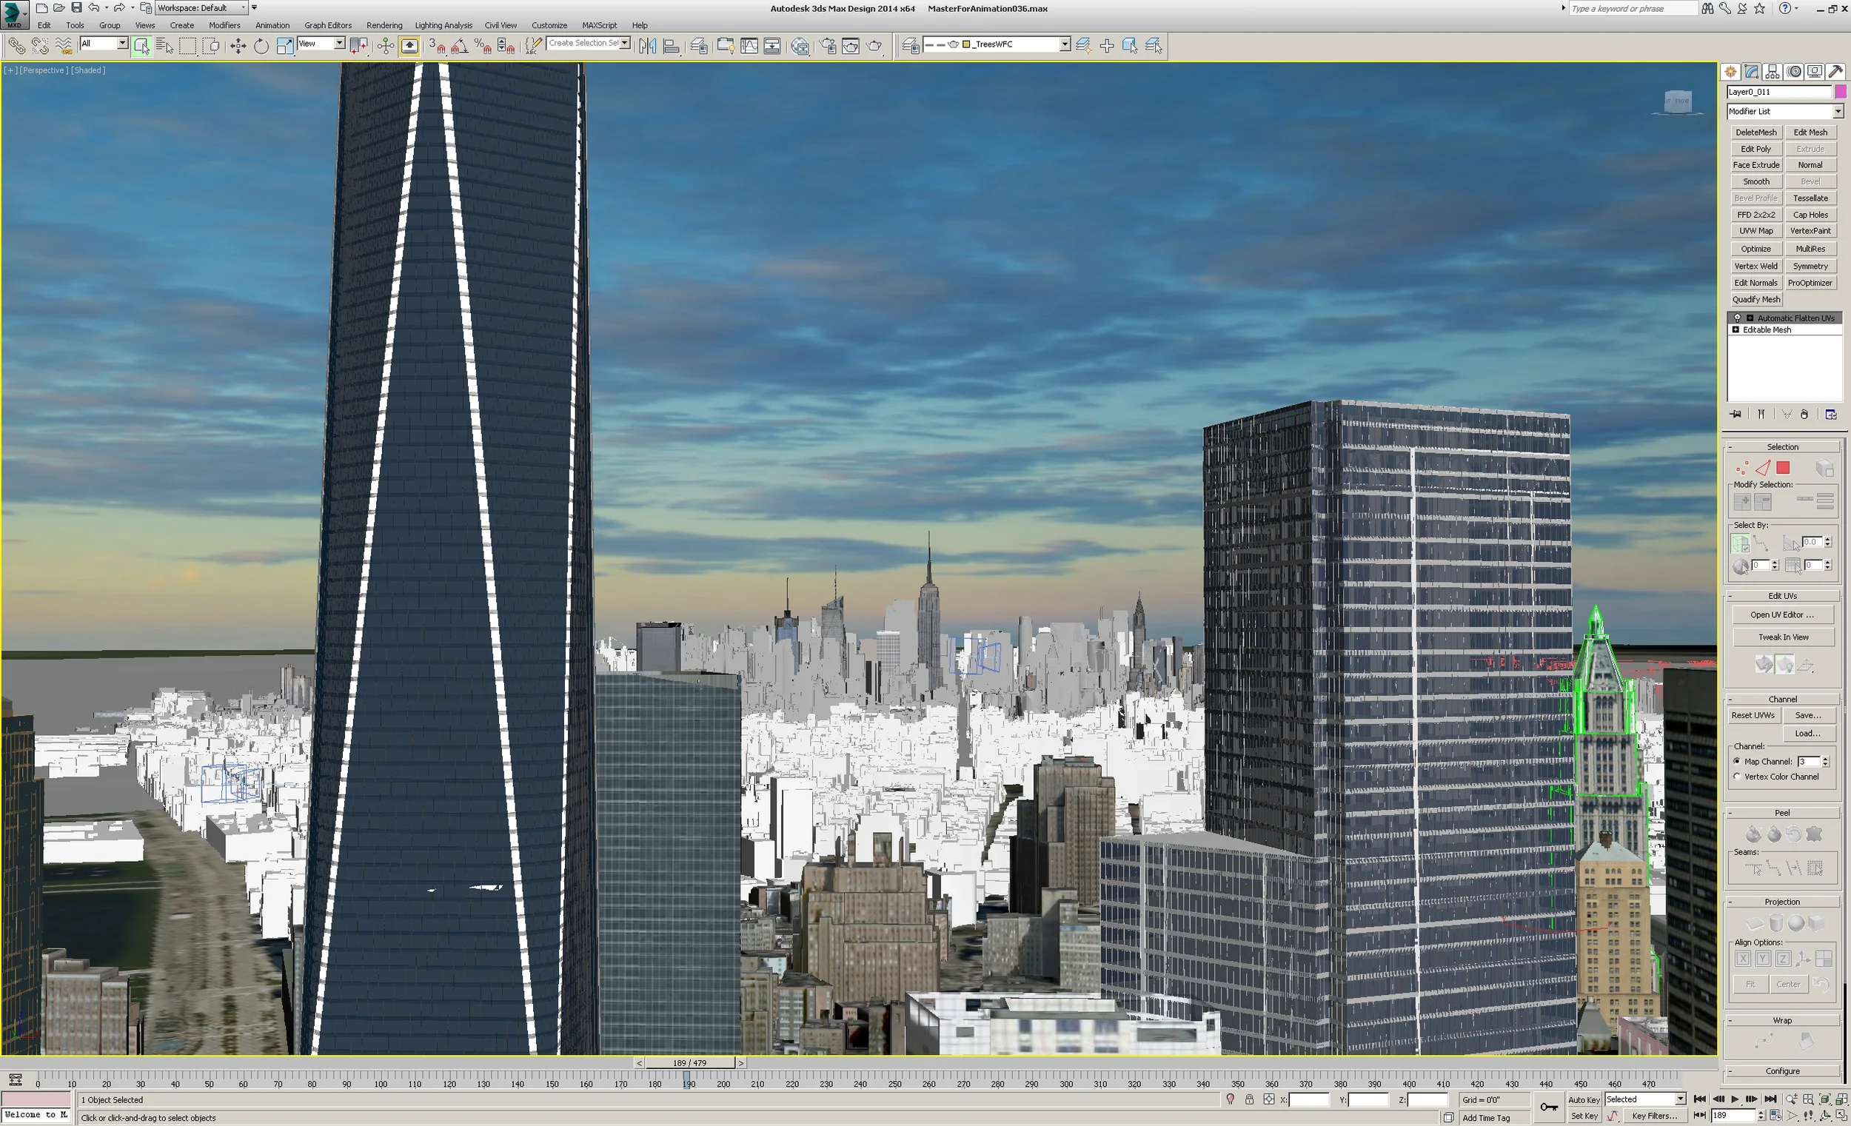Click Configure Modifier Sets icon
This screenshot has width=1851, height=1126.
[x=1831, y=415]
